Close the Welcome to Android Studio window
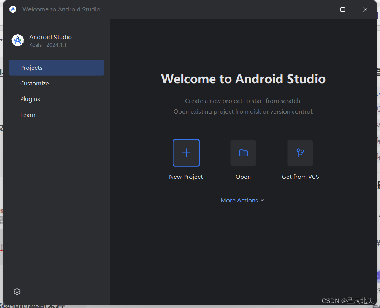 (365, 9)
